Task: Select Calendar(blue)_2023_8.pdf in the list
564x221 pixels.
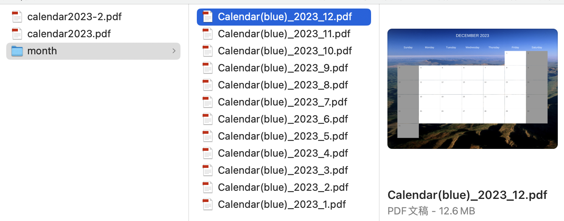Action: [x=283, y=85]
